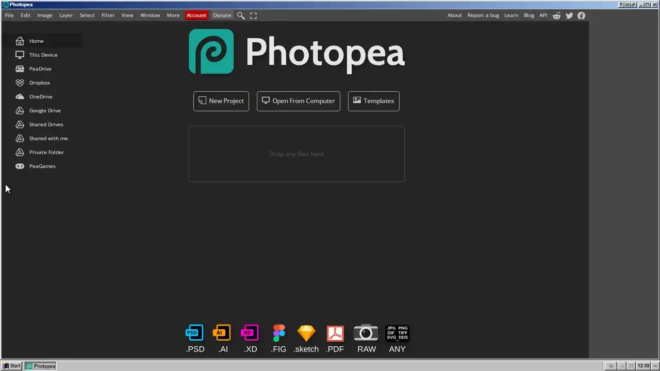Open Photopea's Twitter page icon
The image size is (660, 371).
[569, 15]
